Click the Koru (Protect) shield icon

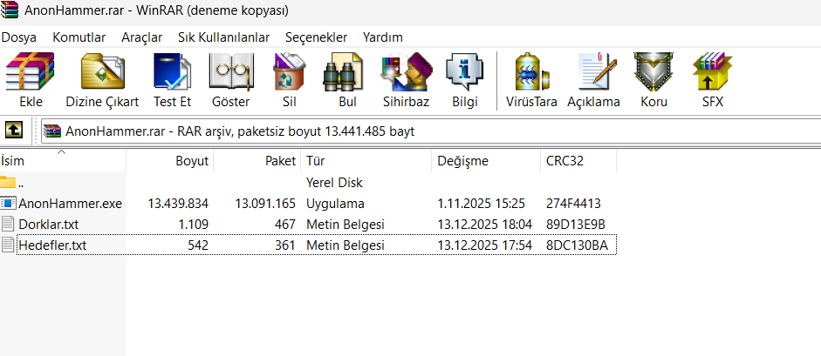653,71
